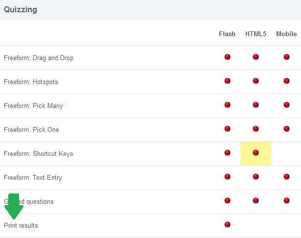Viewport: 301px width, 238px height.
Task: Click the HTML5 dot for Freeform: Pick One
Action: tap(256, 129)
